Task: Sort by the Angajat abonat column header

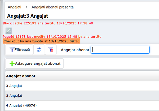Action: pyautogui.click(x=21, y=76)
